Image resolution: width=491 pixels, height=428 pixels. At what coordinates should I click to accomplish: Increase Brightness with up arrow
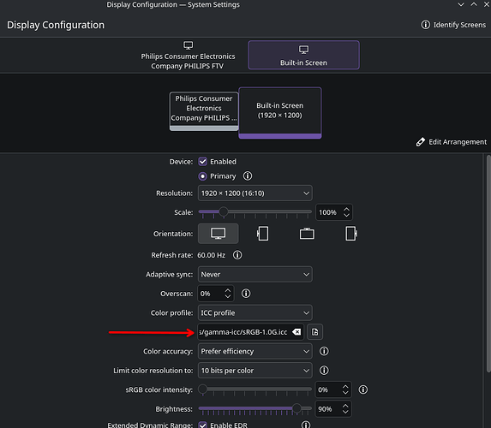point(345,406)
